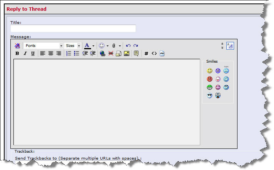Click the Insert Link globe icon

tap(102, 53)
